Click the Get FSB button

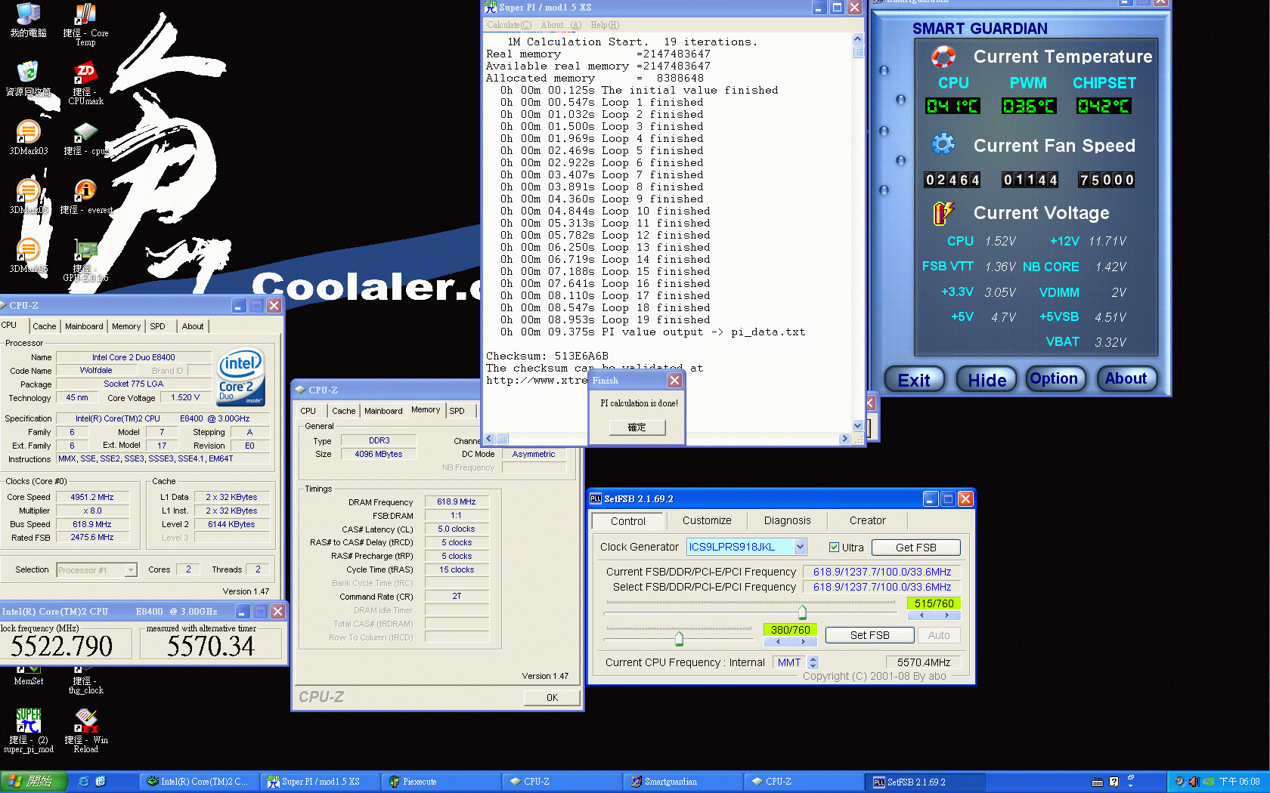[x=915, y=548]
